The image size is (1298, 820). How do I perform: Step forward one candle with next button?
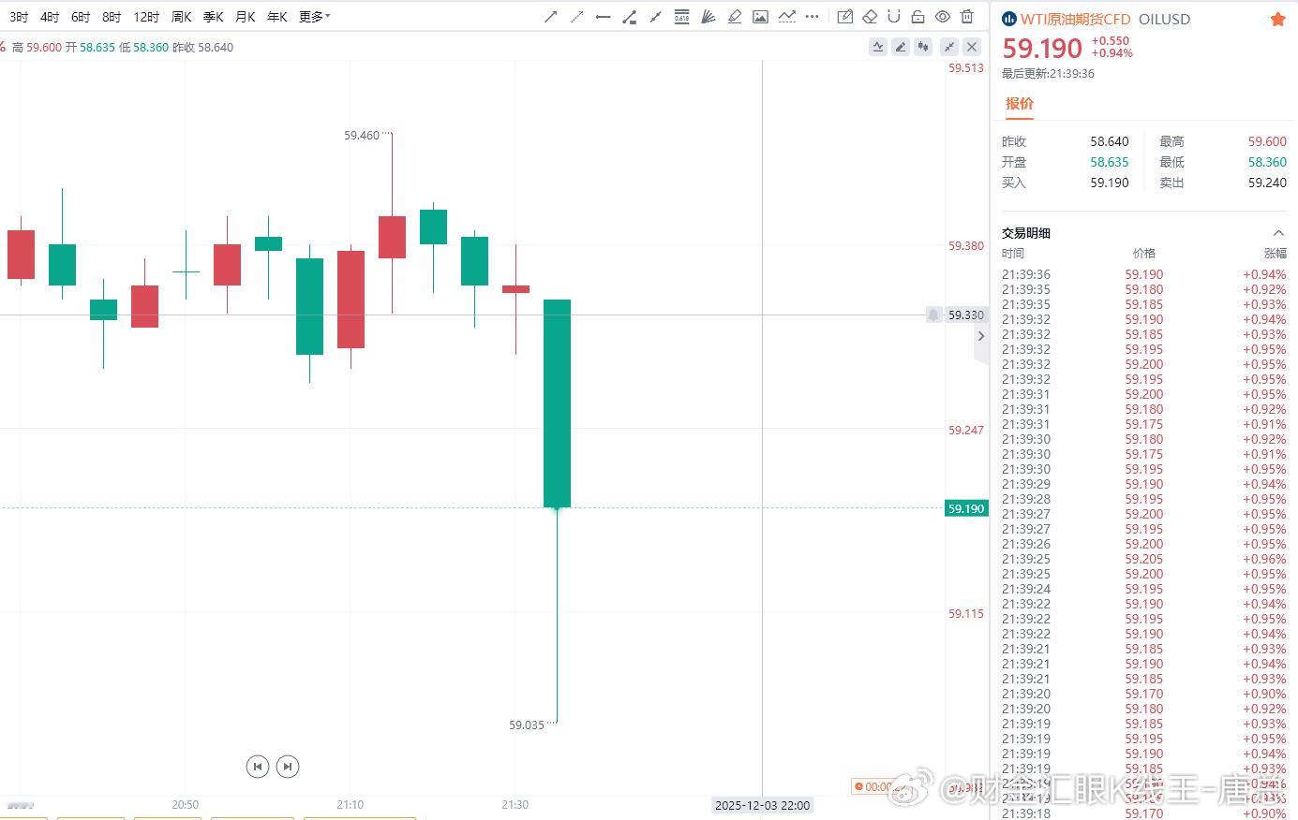(288, 767)
